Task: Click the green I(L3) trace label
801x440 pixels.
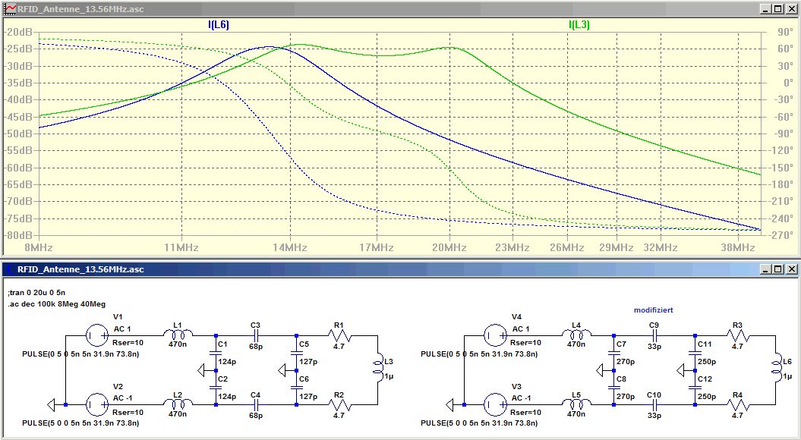Action: (579, 25)
